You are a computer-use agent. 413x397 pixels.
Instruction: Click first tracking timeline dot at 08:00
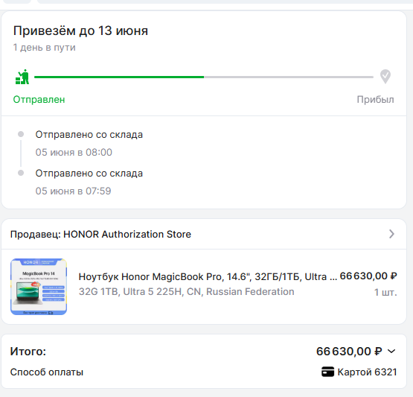pos(21,134)
